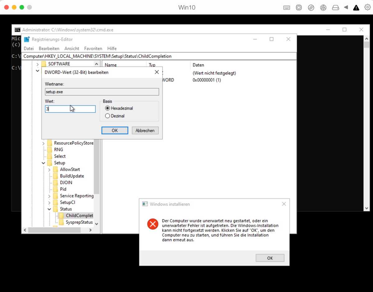Image resolution: width=373 pixels, height=292 pixels.
Task: Select the ChildCompletion tree item
Action: (x=79, y=216)
